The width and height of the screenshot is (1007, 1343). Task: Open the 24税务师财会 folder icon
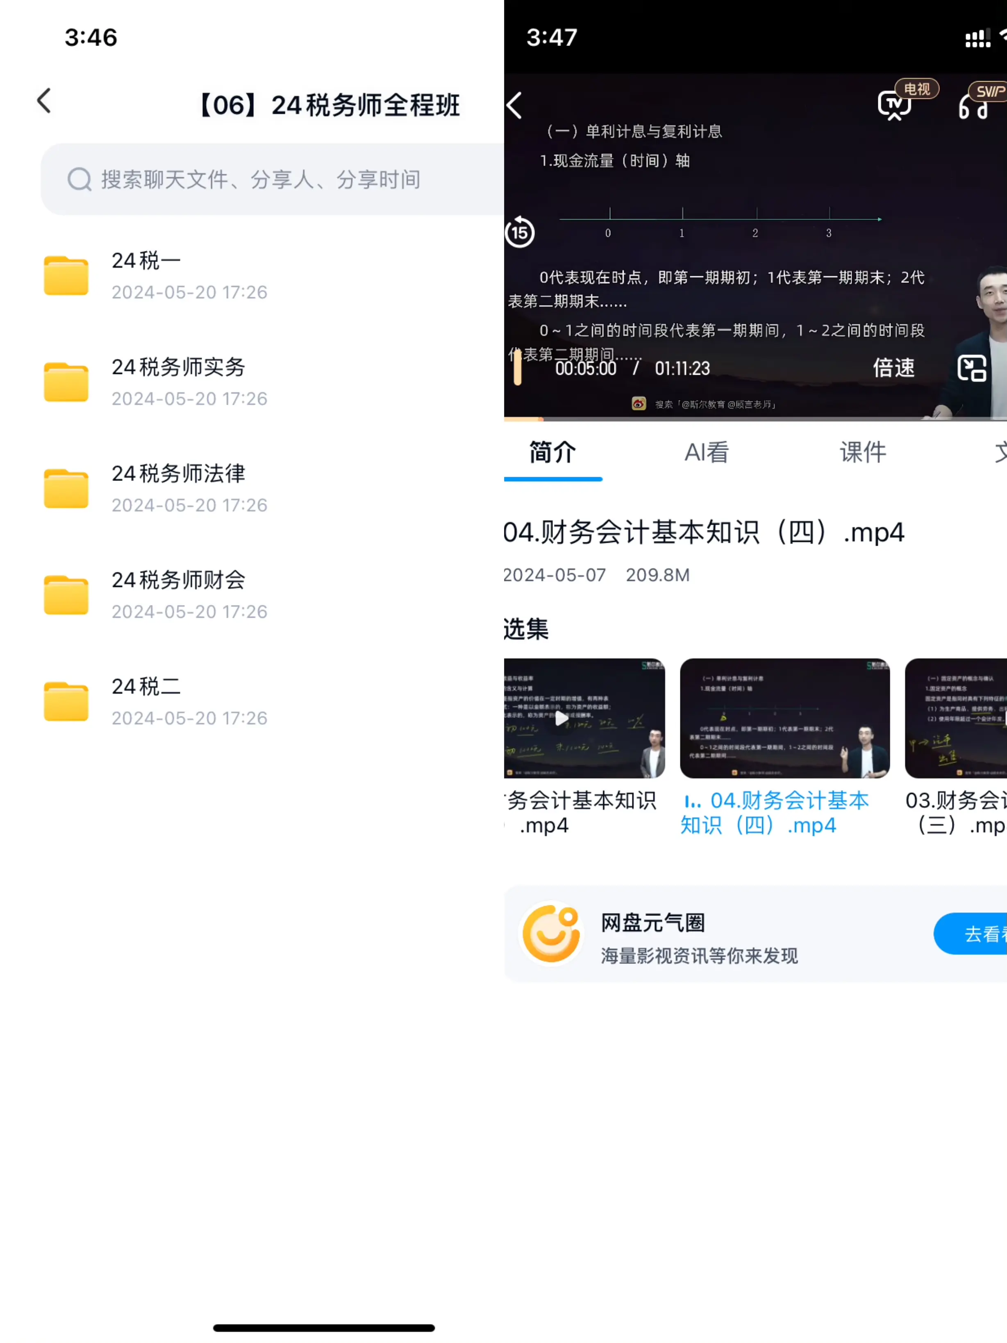click(x=66, y=594)
